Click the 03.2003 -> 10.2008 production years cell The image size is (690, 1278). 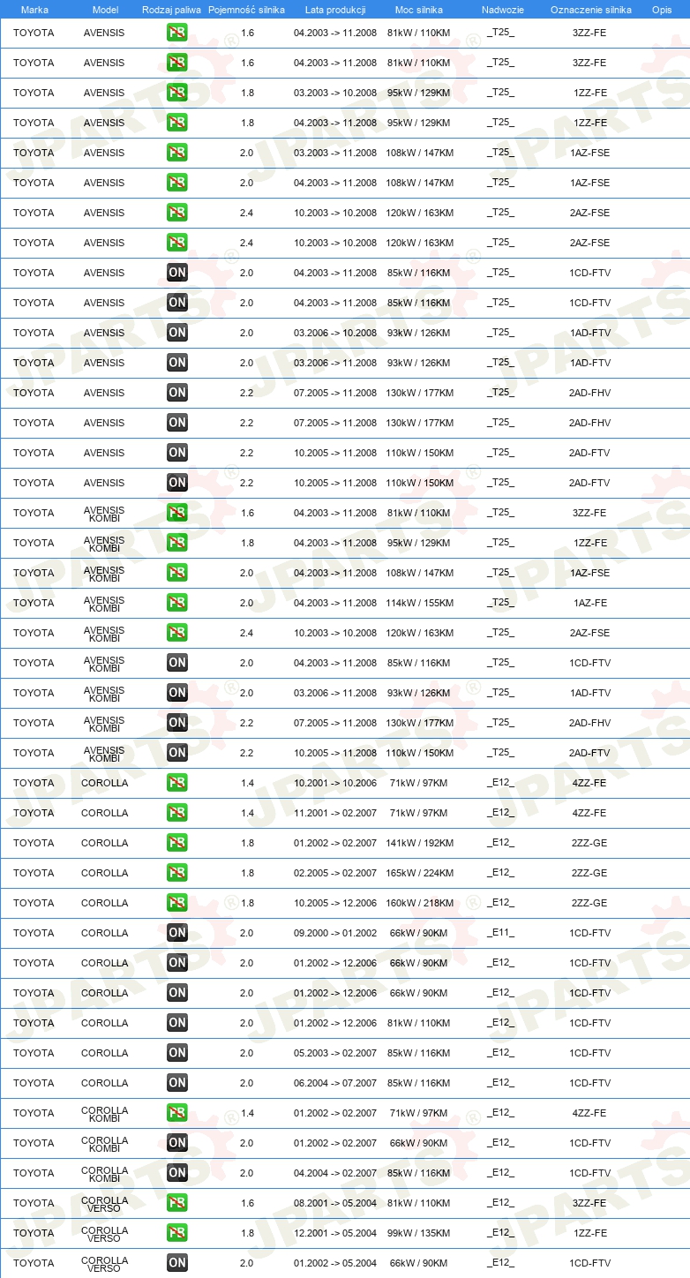click(x=335, y=93)
